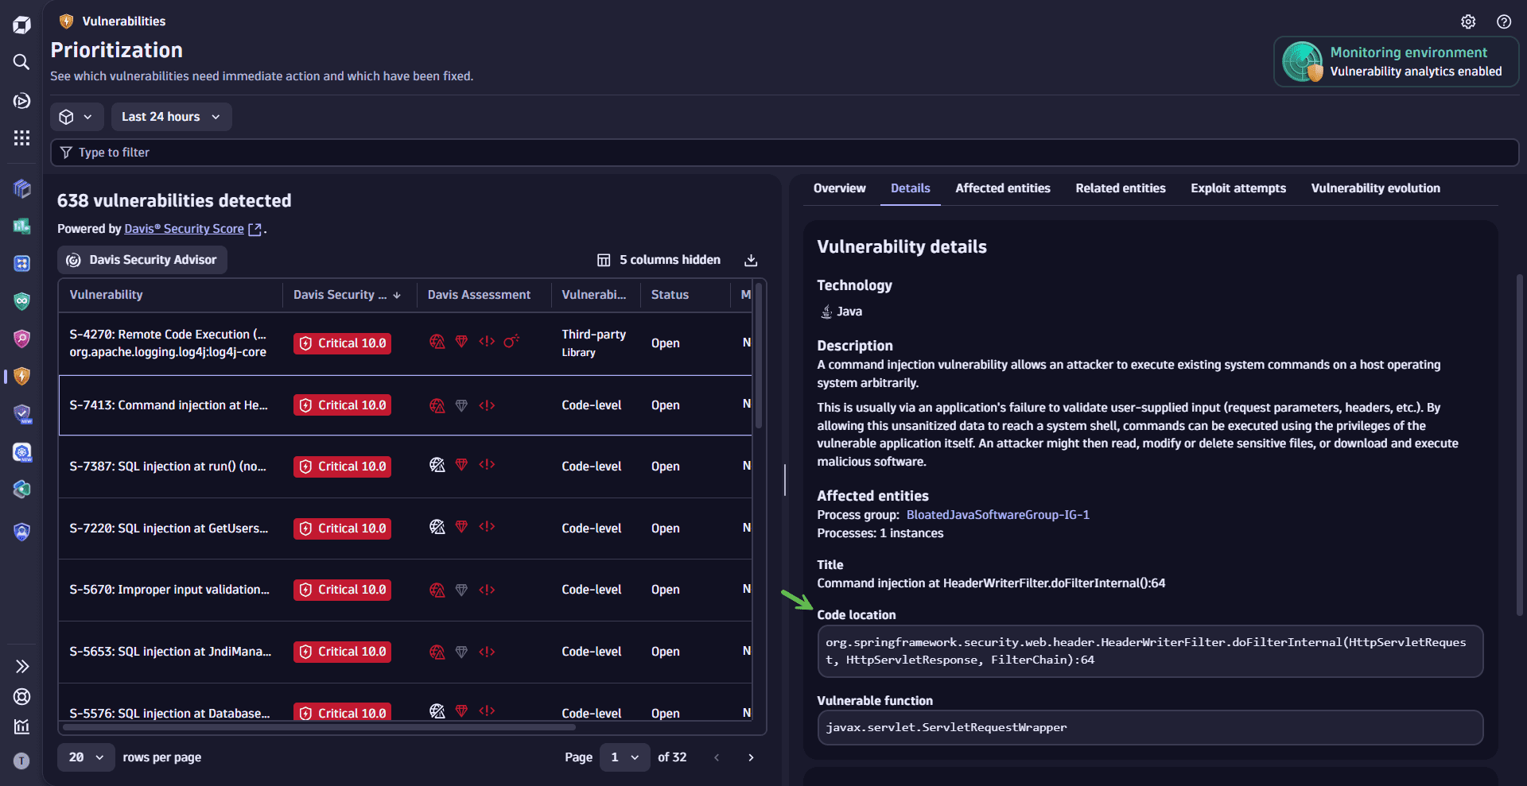The width and height of the screenshot is (1527, 786).
Task: Go to next page of vulnerabilities
Action: pos(751,757)
